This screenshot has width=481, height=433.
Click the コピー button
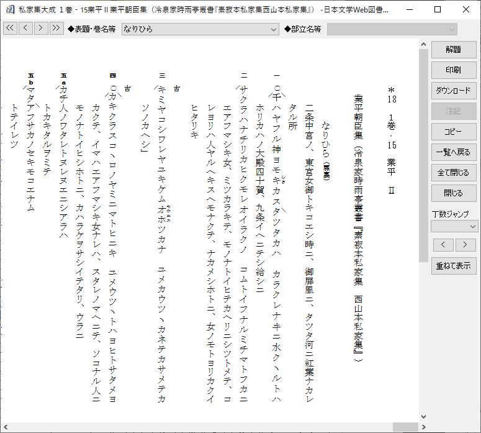click(x=454, y=132)
